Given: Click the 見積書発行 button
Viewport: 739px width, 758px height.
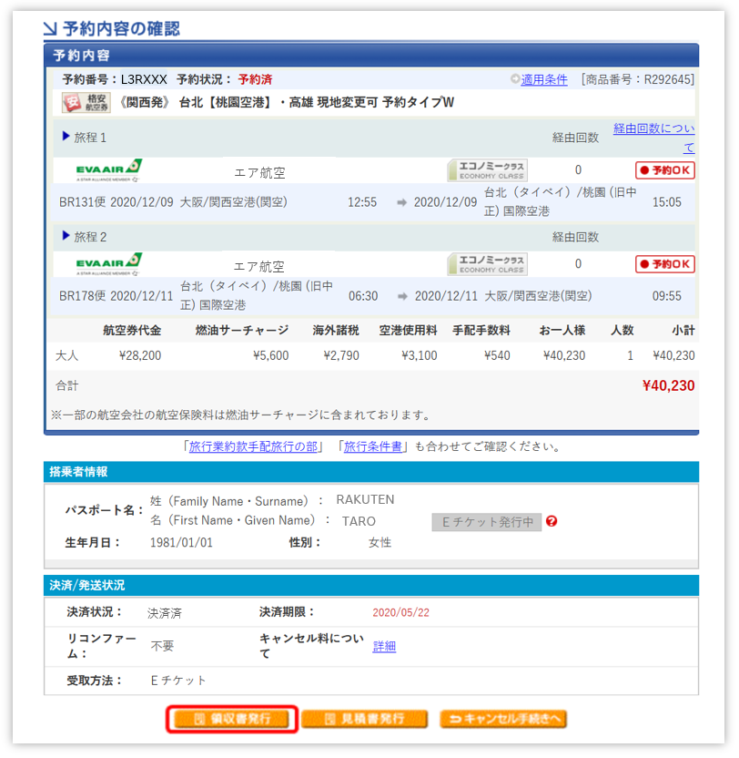Looking at the screenshot, I should pos(364,719).
